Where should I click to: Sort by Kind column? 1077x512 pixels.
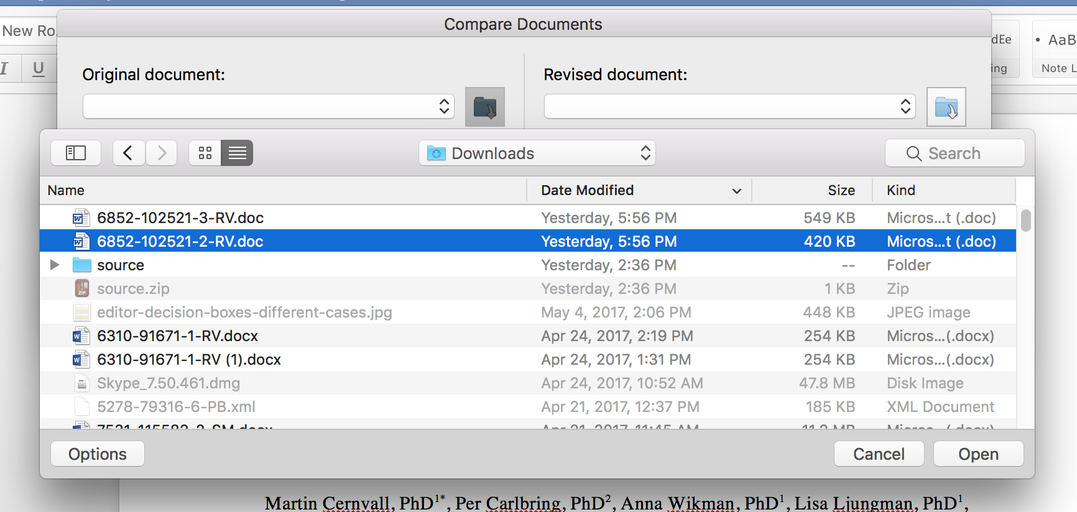[x=944, y=190]
